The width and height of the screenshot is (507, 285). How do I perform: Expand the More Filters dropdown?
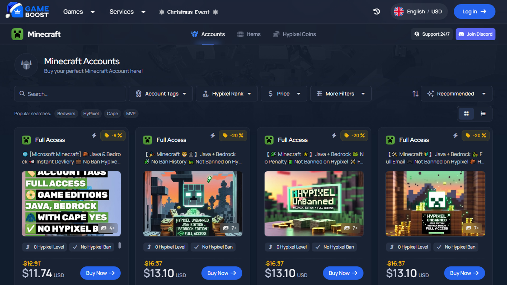click(x=341, y=93)
